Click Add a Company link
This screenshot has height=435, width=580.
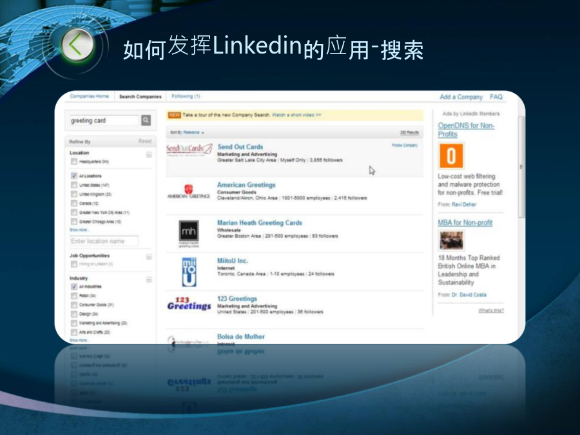(461, 97)
